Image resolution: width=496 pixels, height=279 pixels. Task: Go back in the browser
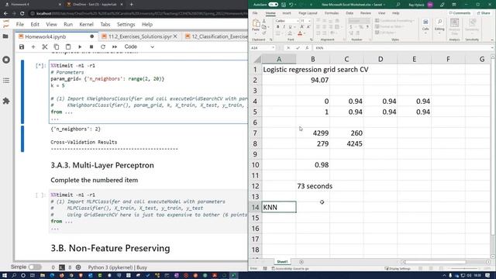point(5,14)
